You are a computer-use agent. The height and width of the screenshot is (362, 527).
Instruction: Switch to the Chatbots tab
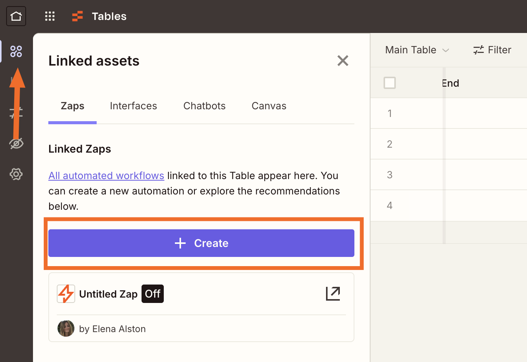[x=204, y=106]
